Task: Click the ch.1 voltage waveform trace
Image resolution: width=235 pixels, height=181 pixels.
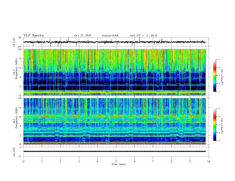Action: click(x=114, y=42)
